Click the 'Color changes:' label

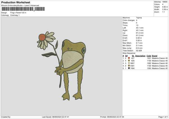(129, 20)
